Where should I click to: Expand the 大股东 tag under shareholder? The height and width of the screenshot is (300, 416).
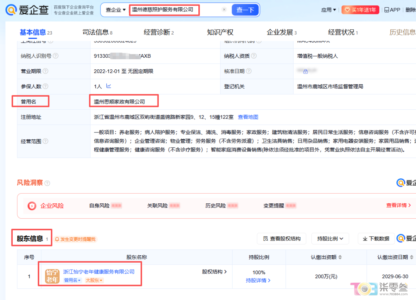94,280
